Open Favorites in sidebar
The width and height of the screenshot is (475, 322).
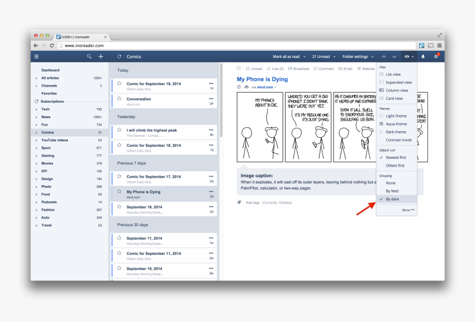(x=49, y=93)
